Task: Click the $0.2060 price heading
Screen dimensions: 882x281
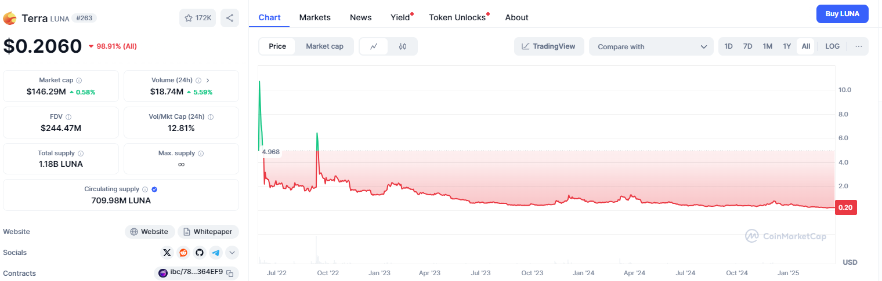Action: pyautogui.click(x=42, y=46)
